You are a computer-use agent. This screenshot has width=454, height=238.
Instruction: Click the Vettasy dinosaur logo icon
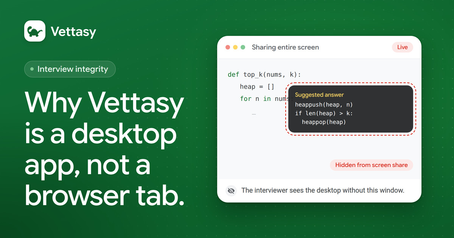(x=35, y=31)
